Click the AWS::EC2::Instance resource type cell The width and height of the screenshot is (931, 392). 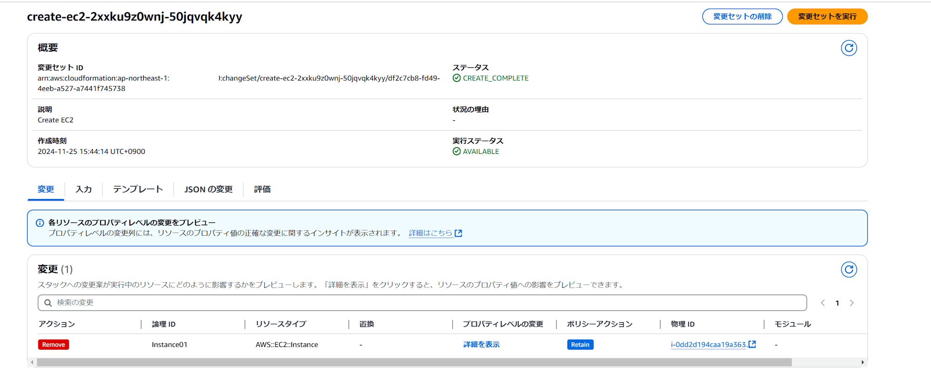pos(287,345)
